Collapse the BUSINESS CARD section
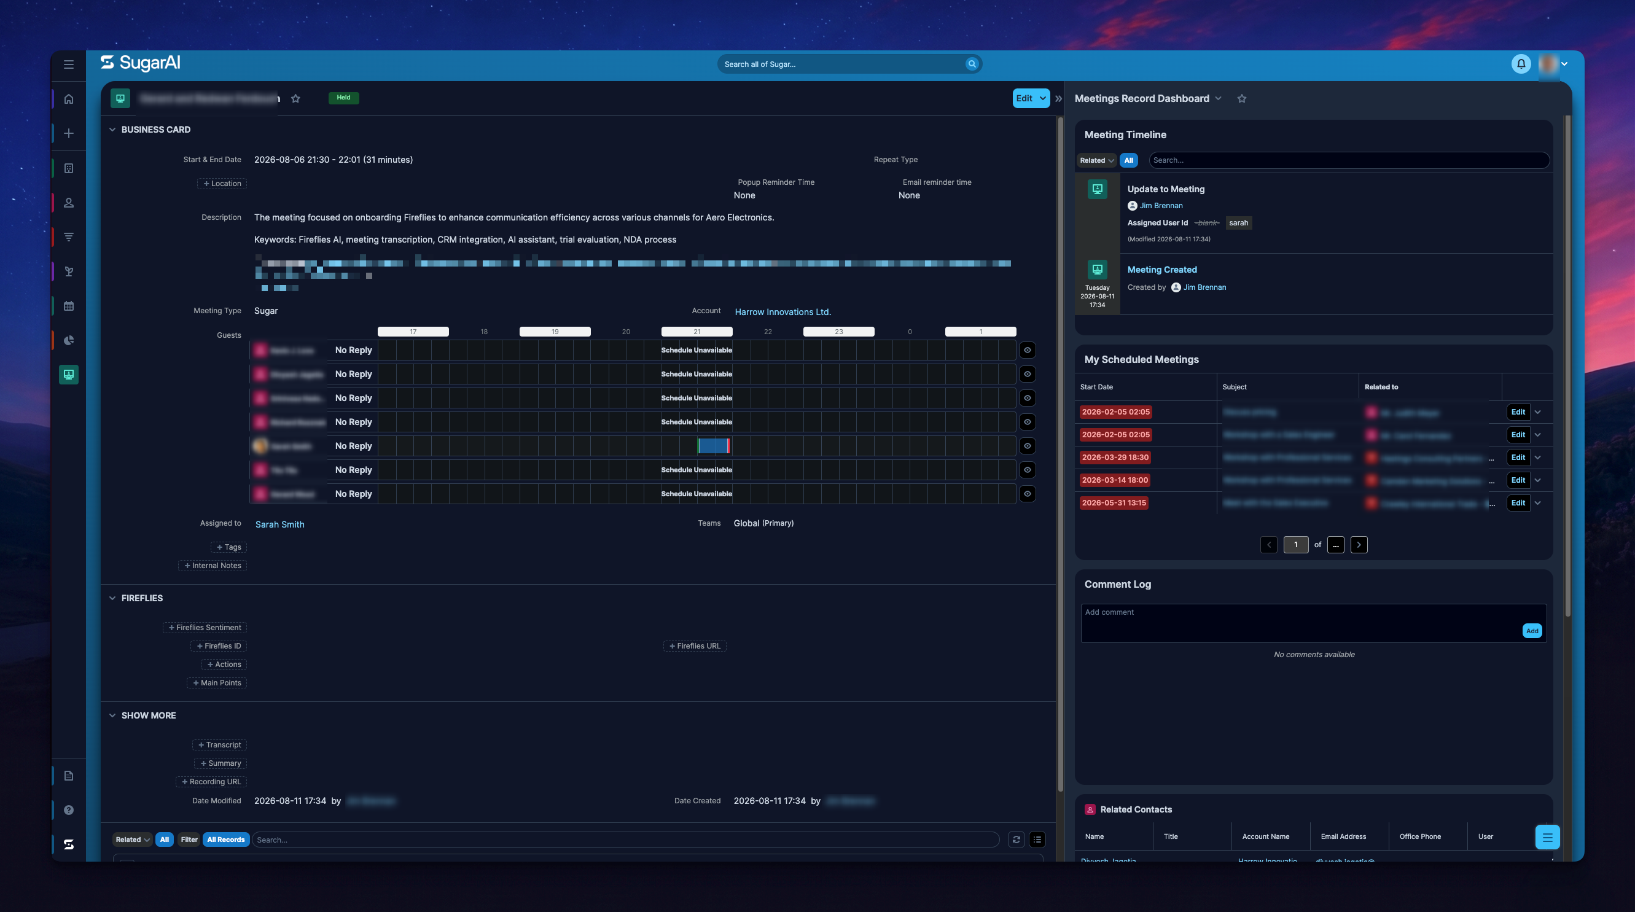The width and height of the screenshot is (1635, 912). point(112,130)
